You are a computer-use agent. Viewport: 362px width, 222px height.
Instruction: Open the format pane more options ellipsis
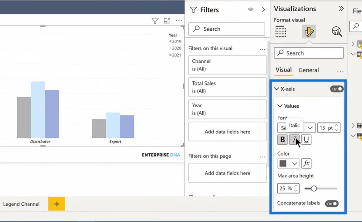point(340,72)
